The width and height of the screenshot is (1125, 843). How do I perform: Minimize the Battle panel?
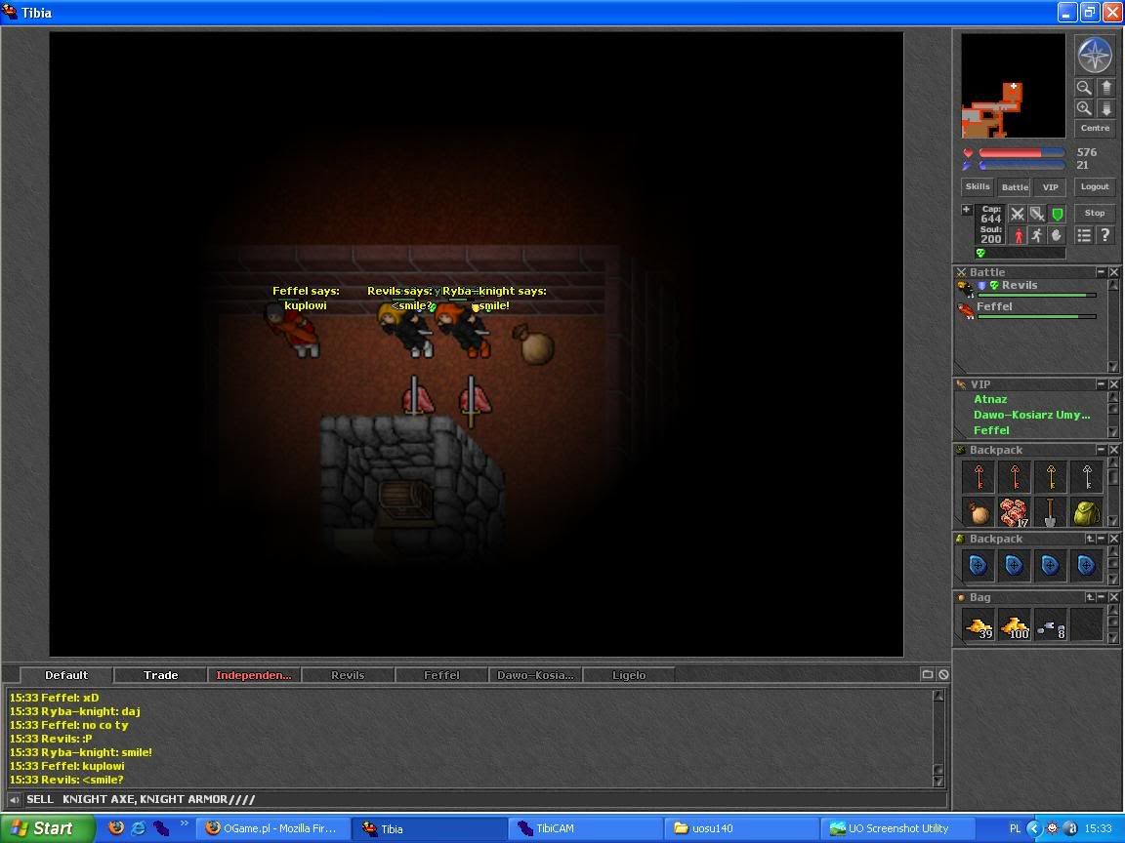pos(1101,271)
